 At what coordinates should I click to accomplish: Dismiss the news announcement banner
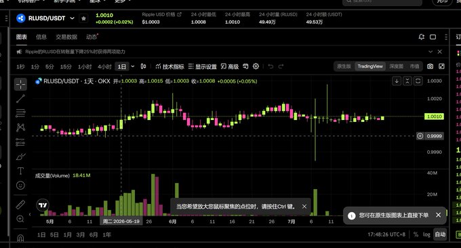tap(439, 51)
